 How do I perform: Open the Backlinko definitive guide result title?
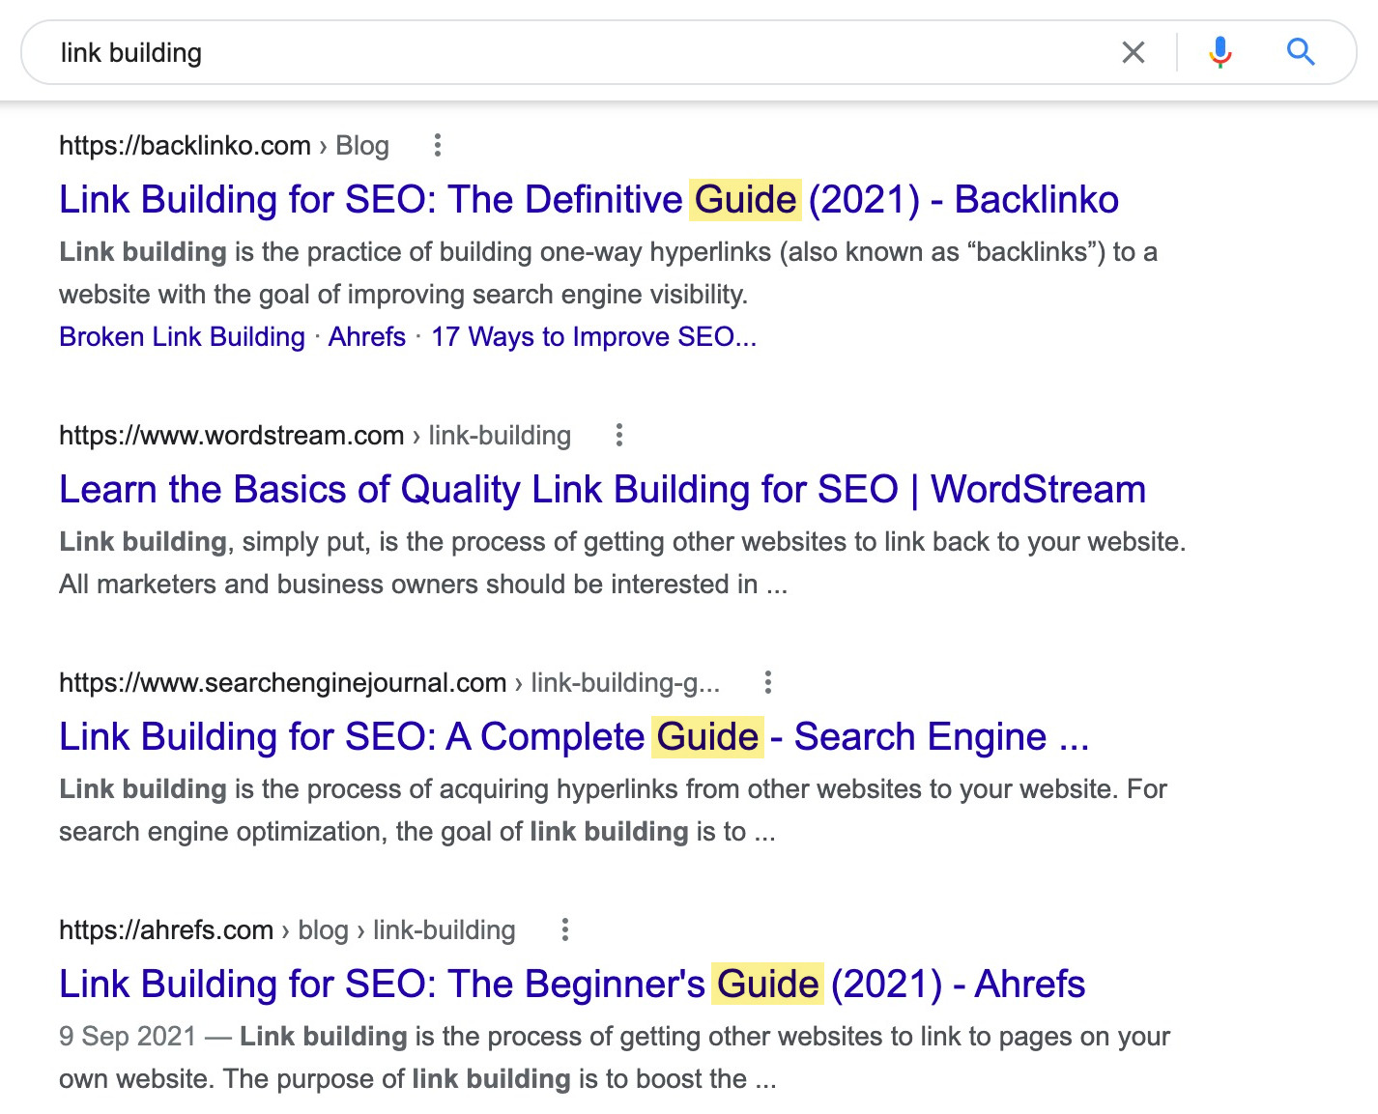click(x=588, y=199)
